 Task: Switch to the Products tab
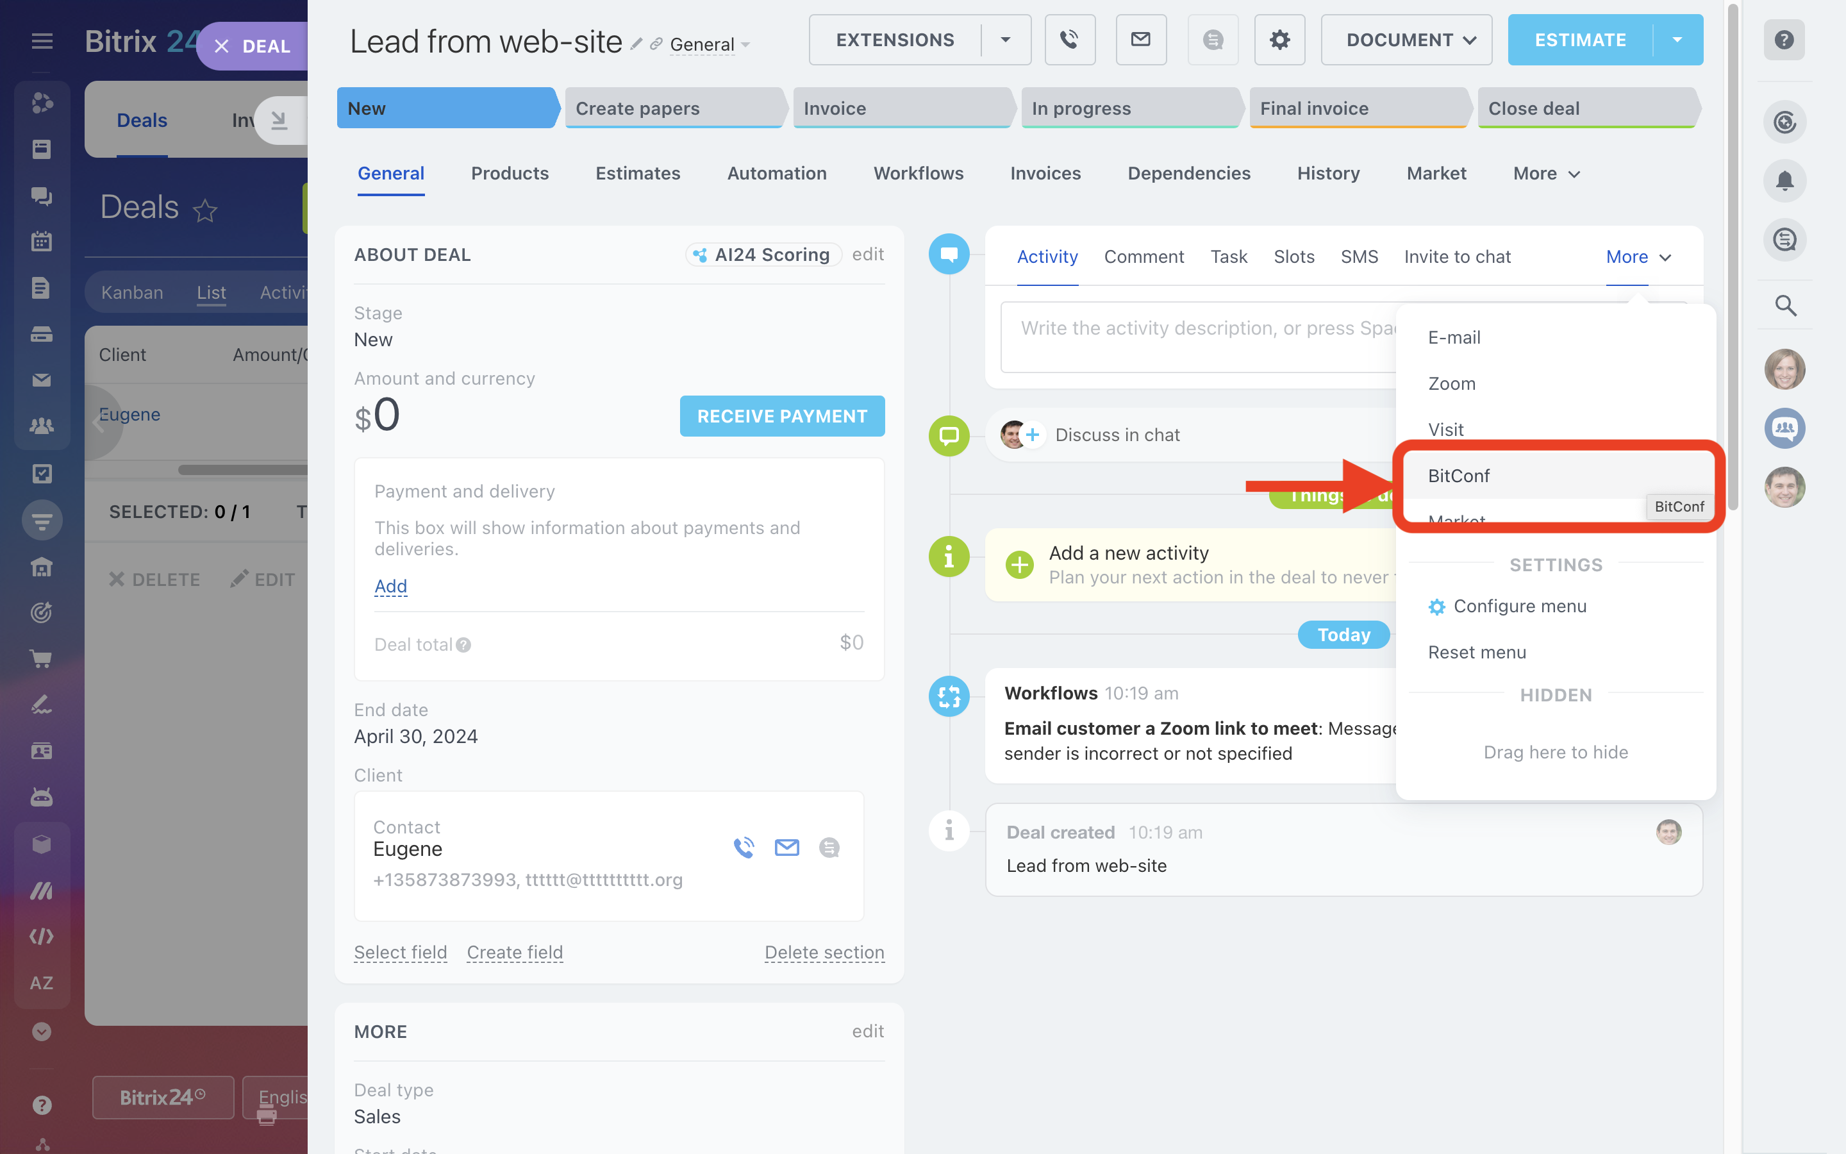point(510,174)
